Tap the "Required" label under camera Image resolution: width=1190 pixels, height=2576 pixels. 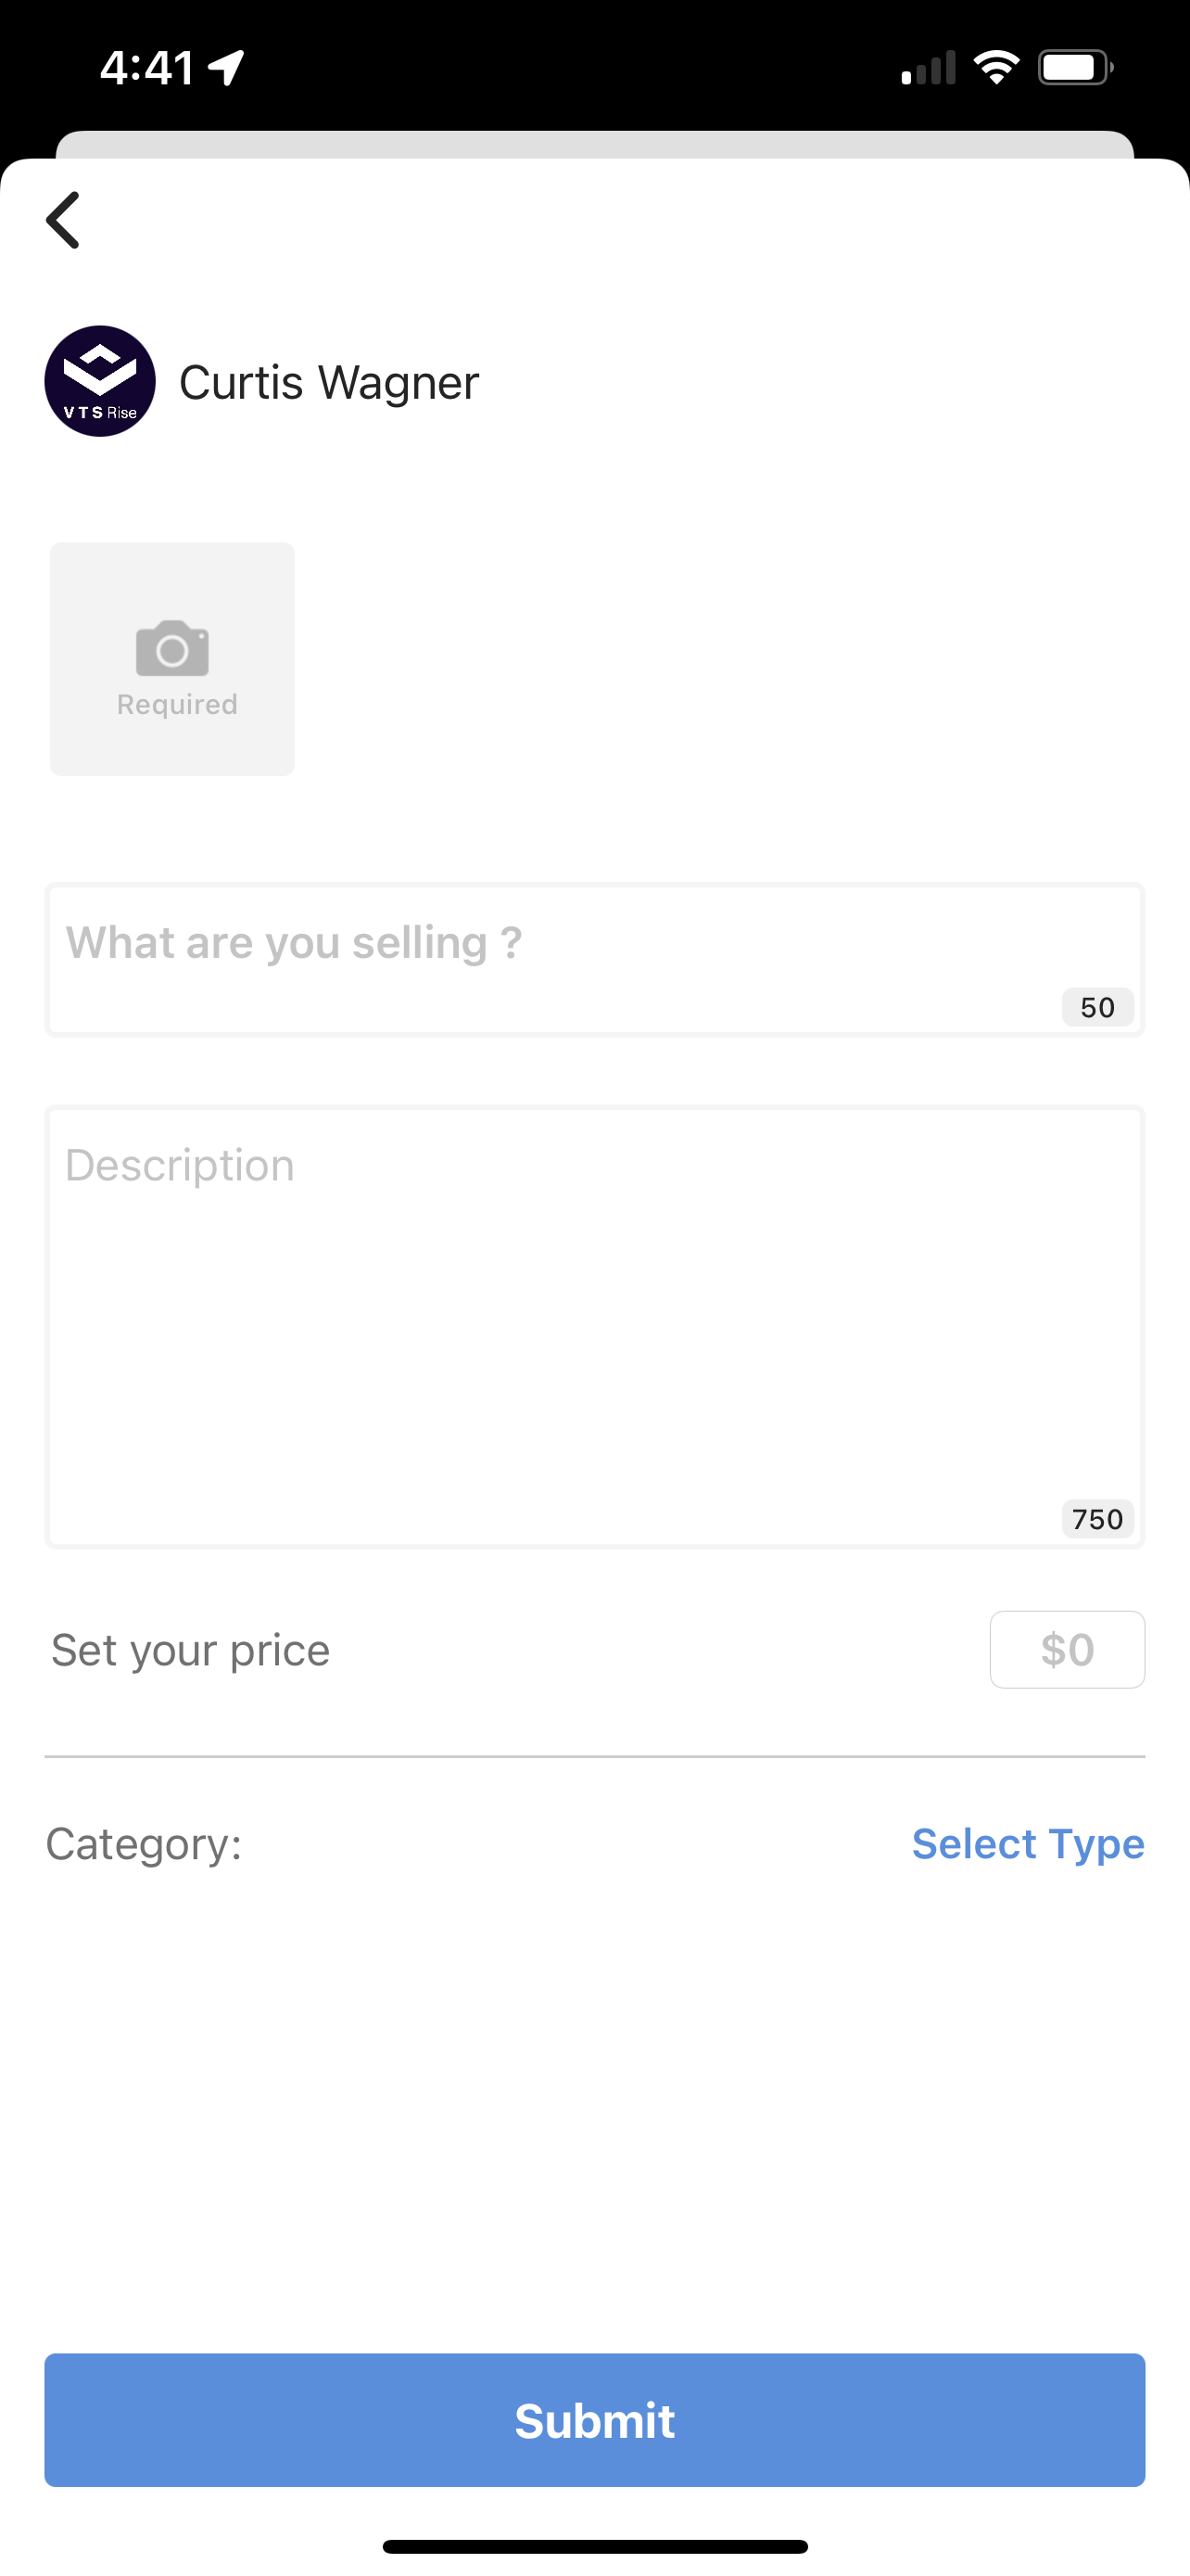click(177, 705)
